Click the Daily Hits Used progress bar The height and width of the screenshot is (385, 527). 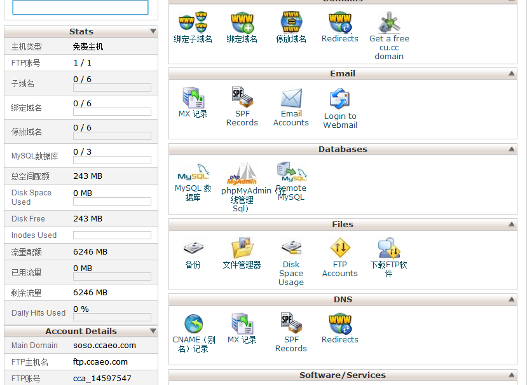(x=113, y=318)
